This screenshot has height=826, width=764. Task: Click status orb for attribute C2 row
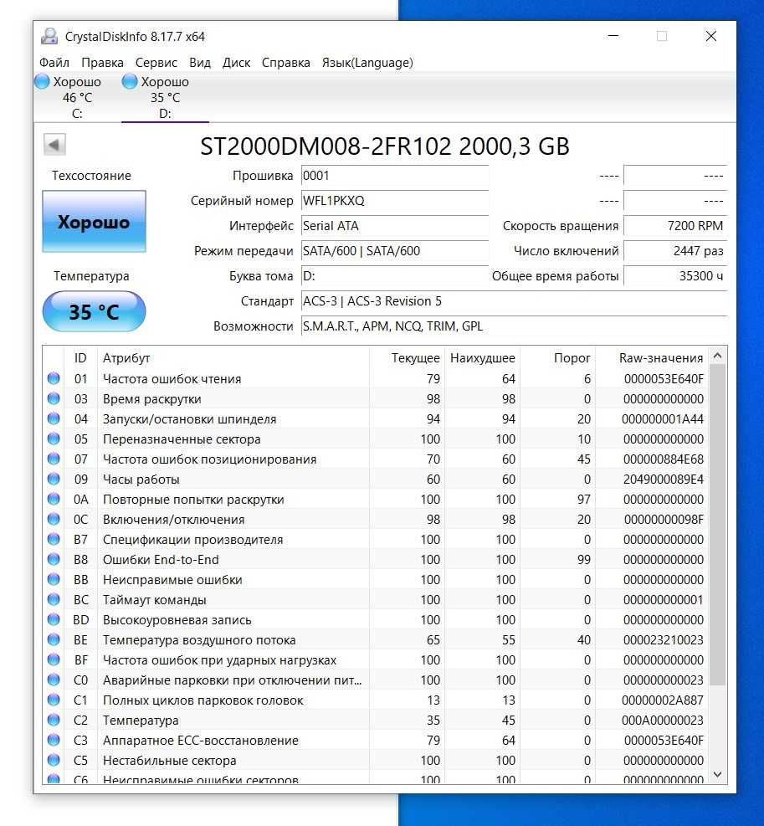click(x=54, y=720)
